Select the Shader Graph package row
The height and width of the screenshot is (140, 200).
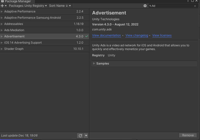pyautogui.click(x=44, y=49)
